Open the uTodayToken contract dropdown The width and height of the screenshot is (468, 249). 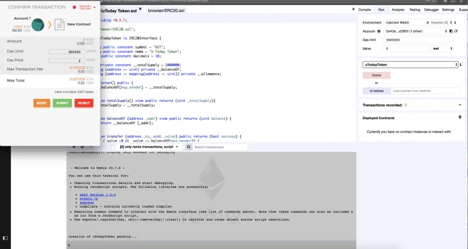click(x=410, y=64)
